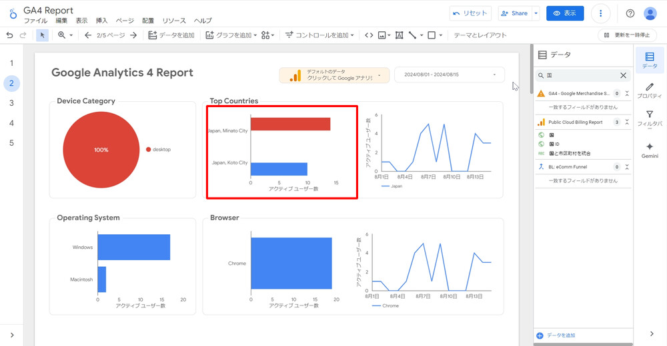This screenshot has width=667, height=346.
Task: Open the three-dot more options menu
Action: coord(601,13)
